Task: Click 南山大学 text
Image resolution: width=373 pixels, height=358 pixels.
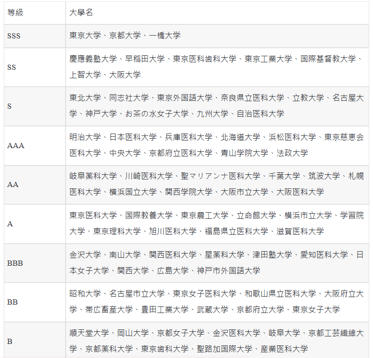Action: pyautogui.click(x=125, y=254)
